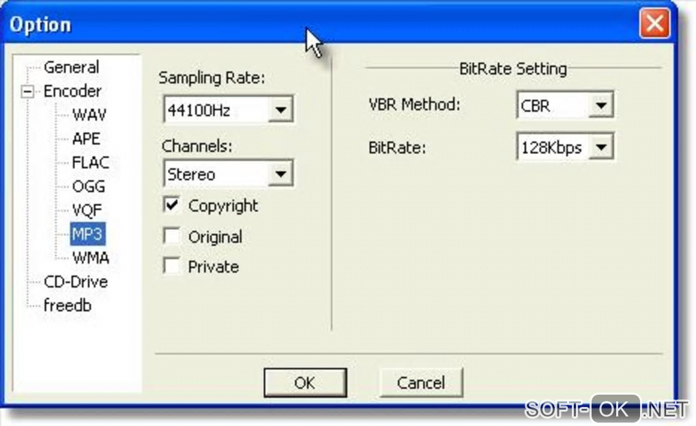Confirm settings with OK button
This screenshot has width=696, height=426.
coord(305,382)
